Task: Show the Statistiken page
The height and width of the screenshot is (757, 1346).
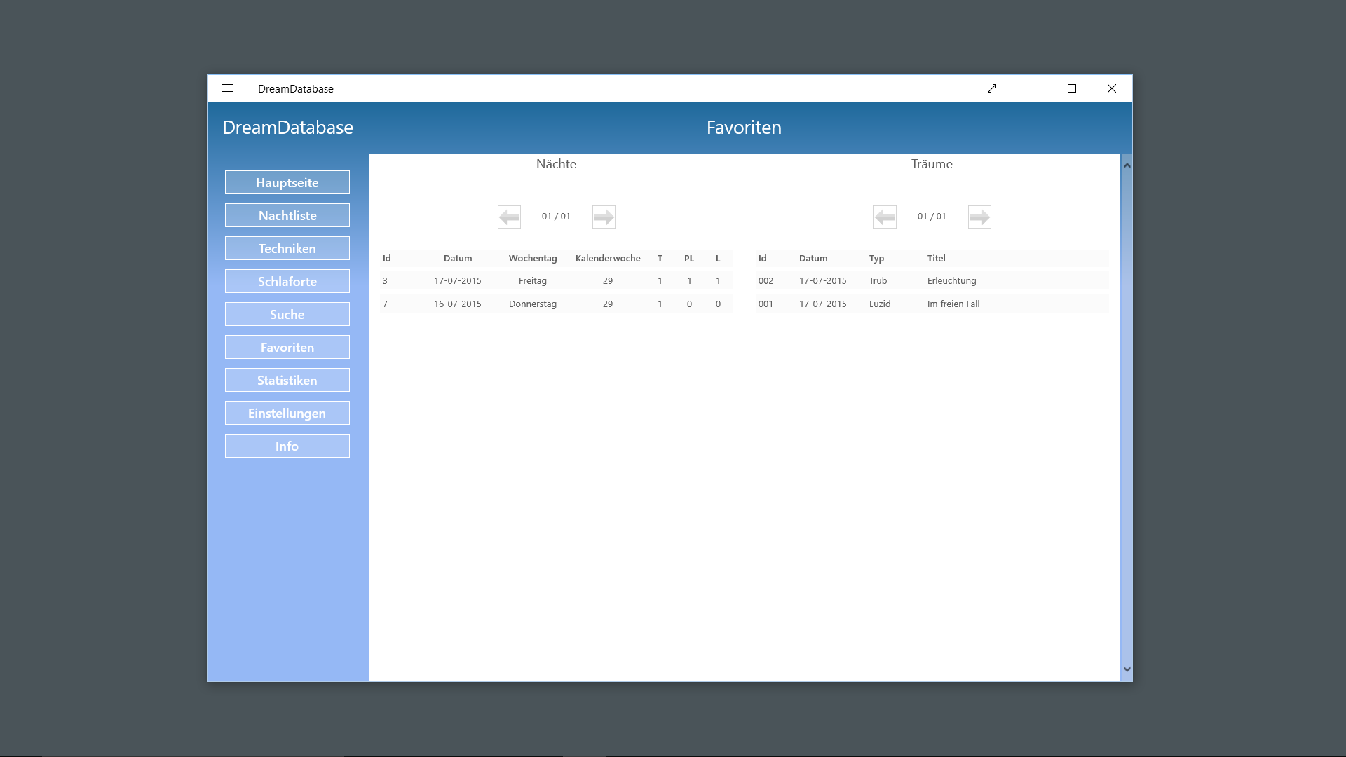Action: coord(287,380)
